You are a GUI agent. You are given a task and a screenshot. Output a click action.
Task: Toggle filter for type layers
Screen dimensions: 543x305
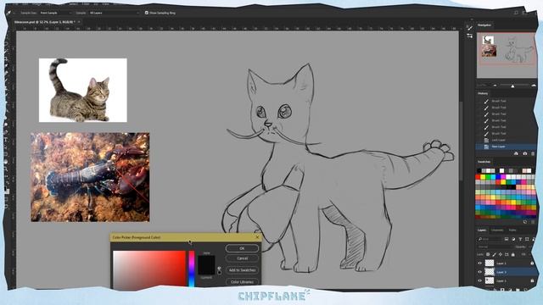pyautogui.click(x=520, y=239)
